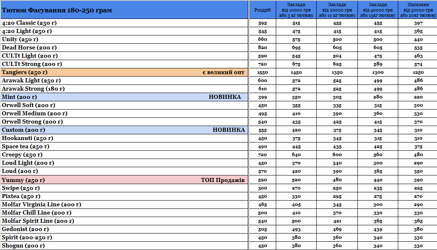This screenshot has width=437, height=250.
Task: Click the "є великий опт" note
Action: click(x=223, y=72)
